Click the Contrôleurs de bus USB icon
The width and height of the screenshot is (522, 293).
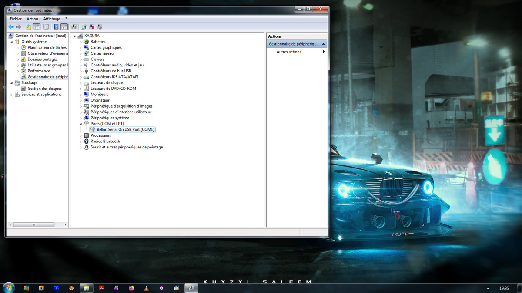point(87,71)
